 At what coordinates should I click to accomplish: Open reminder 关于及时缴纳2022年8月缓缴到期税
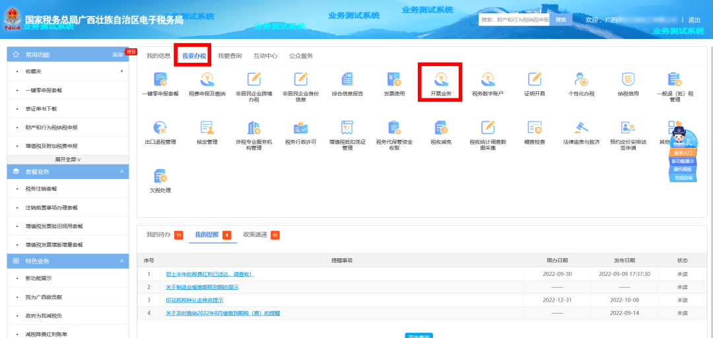[x=223, y=314]
